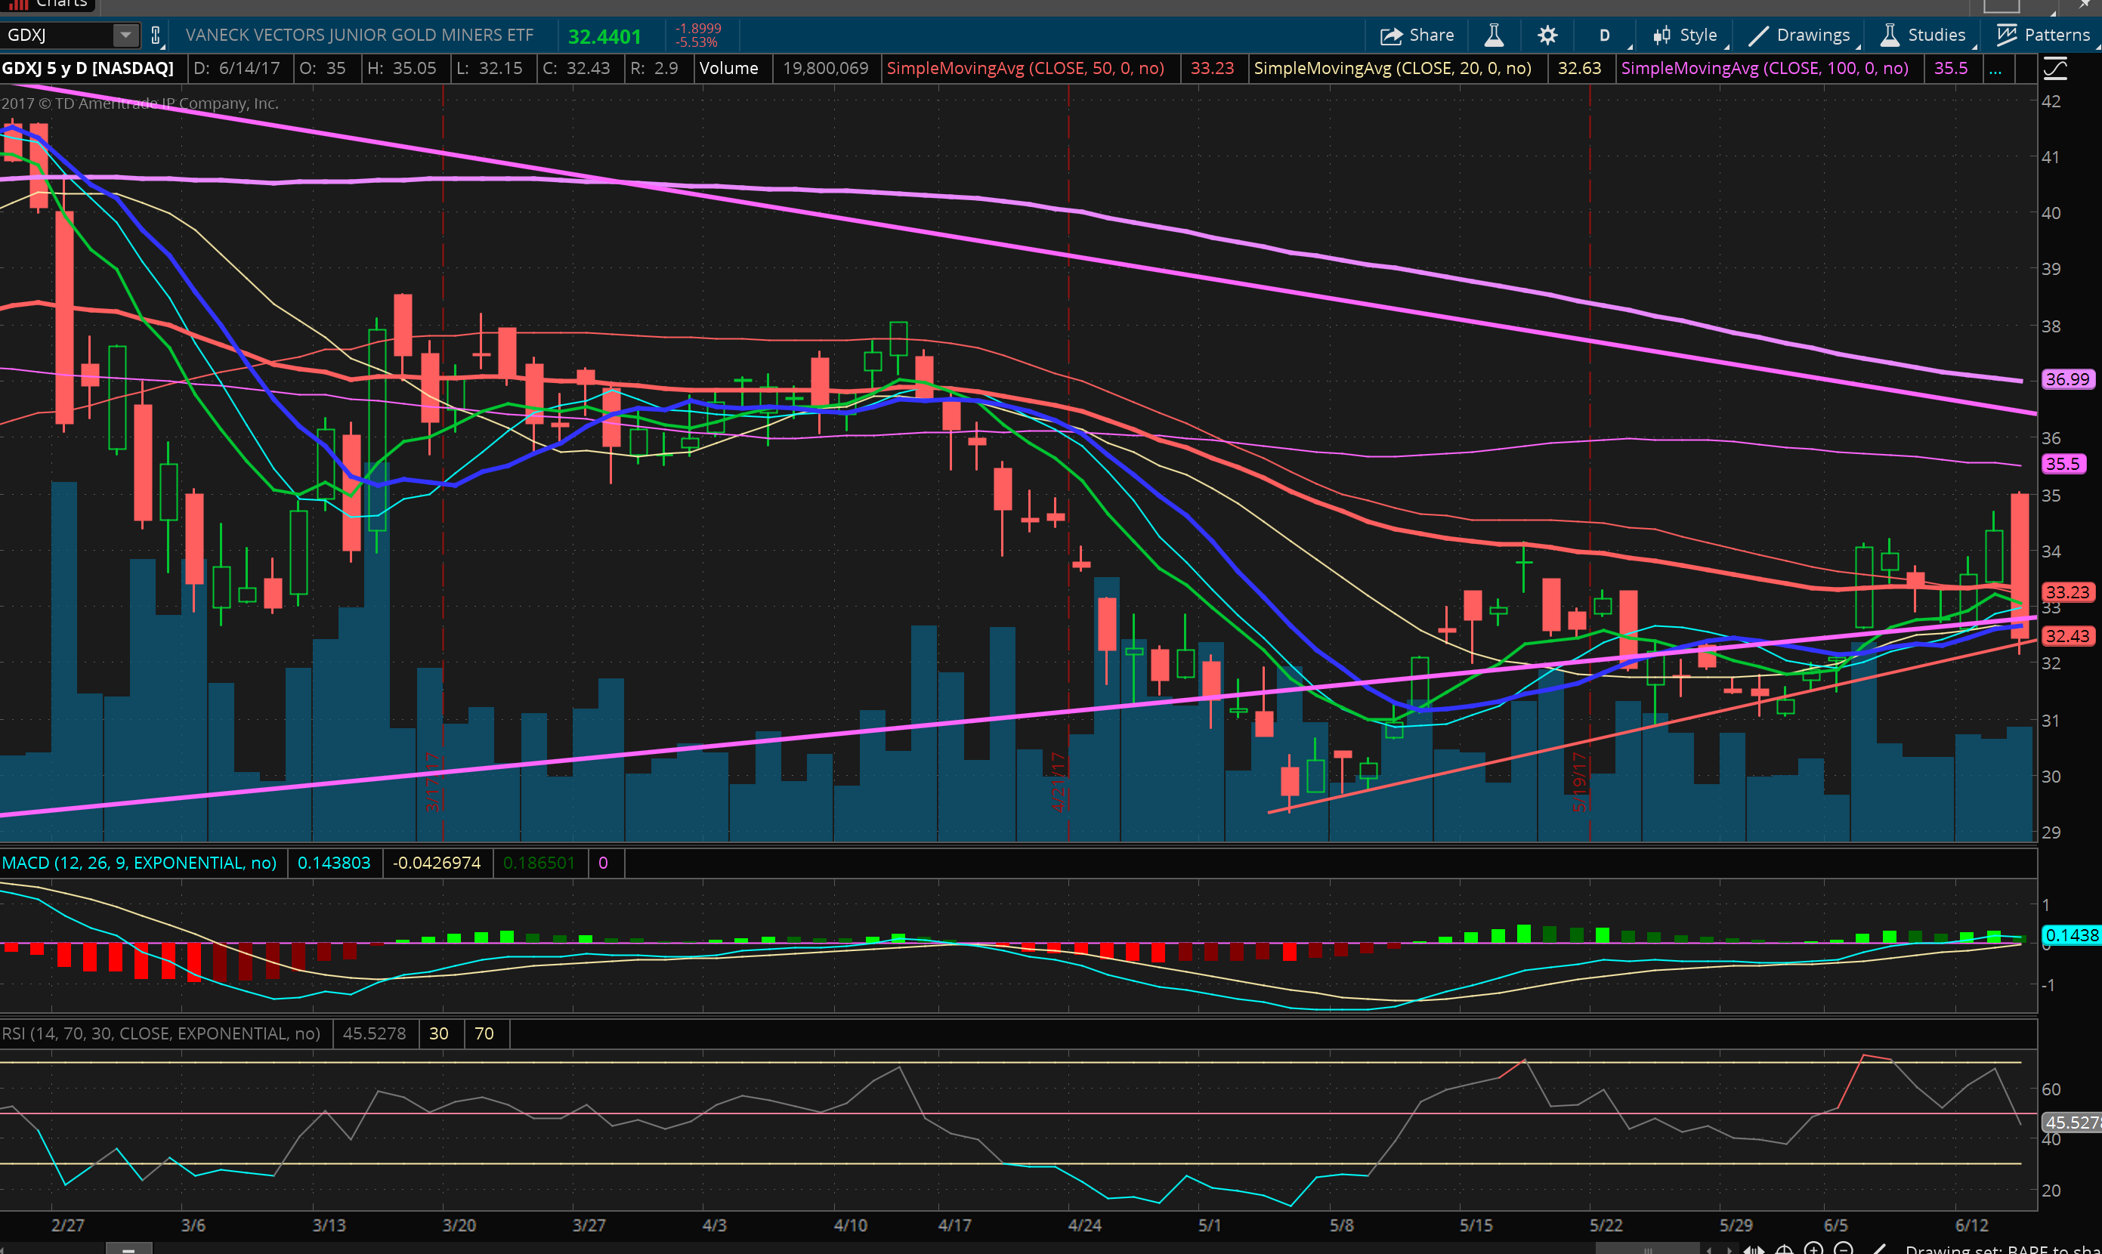Toggle the drawing pencil tool at bottom
The image size is (2102, 1254).
[1880, 1249]
